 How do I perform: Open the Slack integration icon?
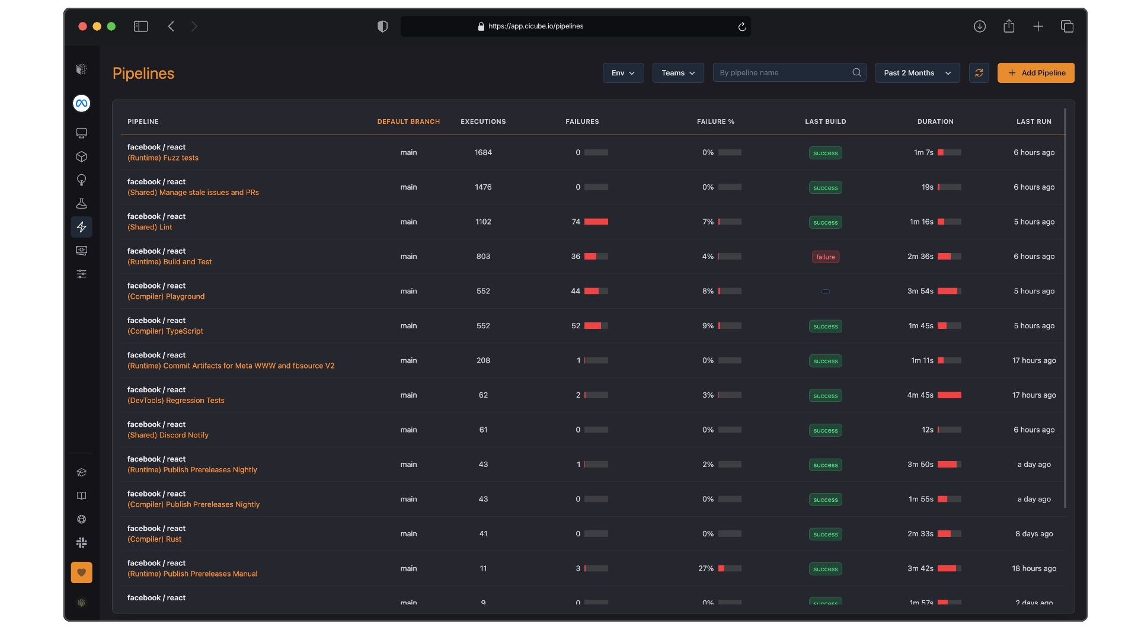(81, 542)
